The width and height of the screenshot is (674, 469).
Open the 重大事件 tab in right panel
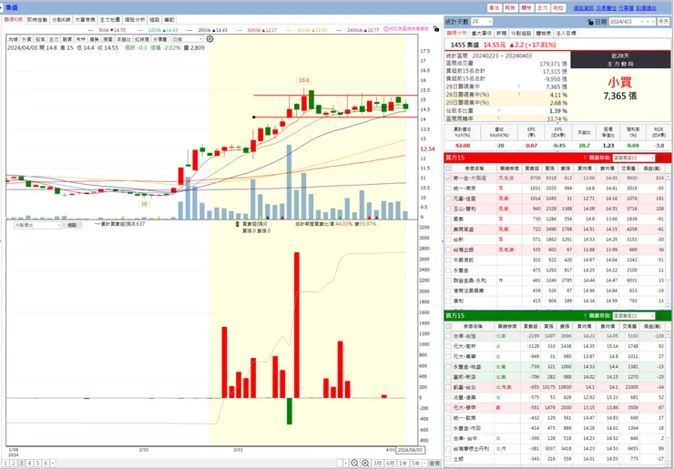pos(482,33)
